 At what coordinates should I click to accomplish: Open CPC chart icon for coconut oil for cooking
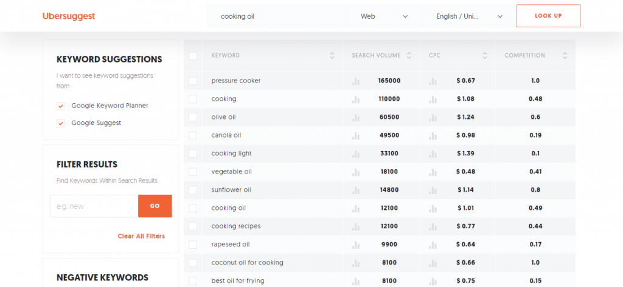pyautogui.click(x=433, y=263)
